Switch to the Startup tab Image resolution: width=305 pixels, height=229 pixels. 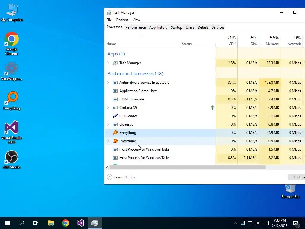pos(176,27)
